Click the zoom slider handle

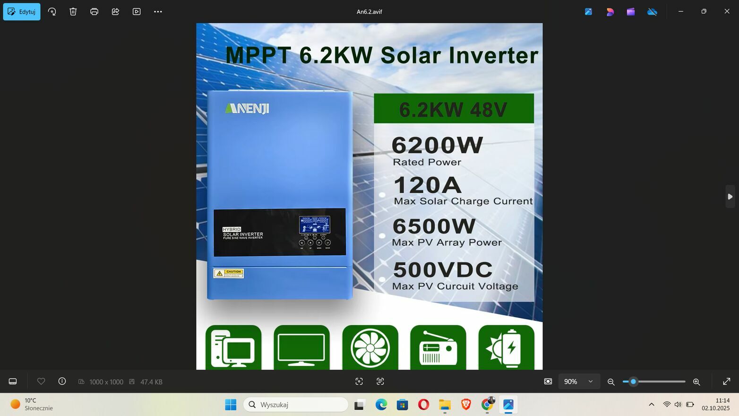(x=633, y=381)
